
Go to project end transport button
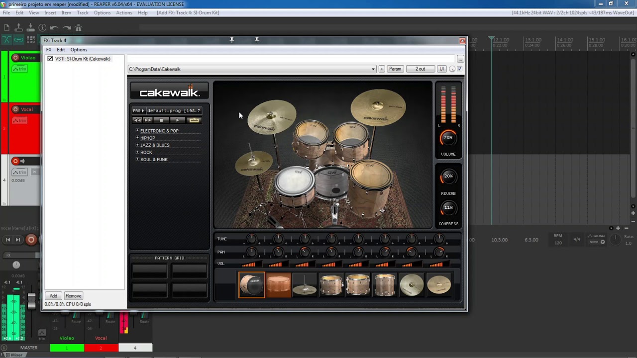(18, 240)
